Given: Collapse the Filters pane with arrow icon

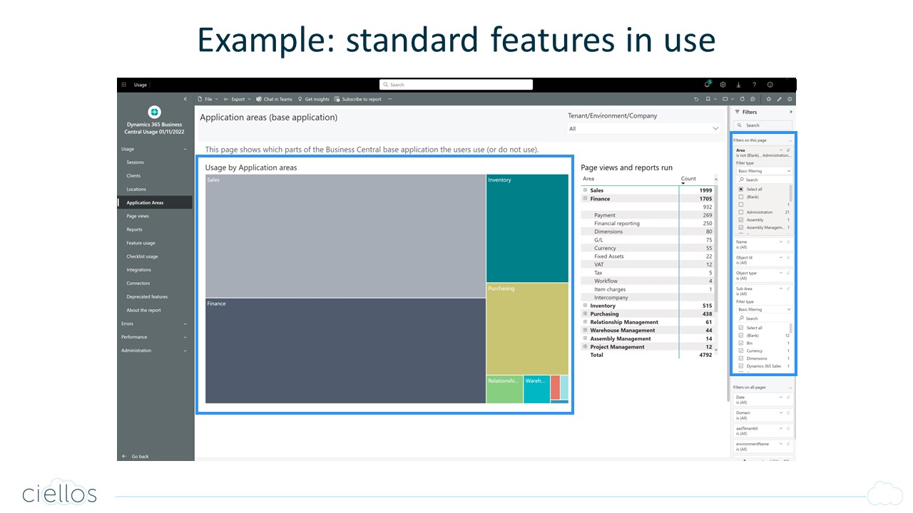Looking at the screenshot, I should [790, 112].
